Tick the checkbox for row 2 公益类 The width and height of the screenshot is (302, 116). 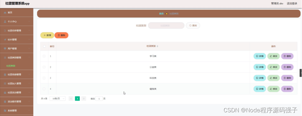click(x=44, y=67)
